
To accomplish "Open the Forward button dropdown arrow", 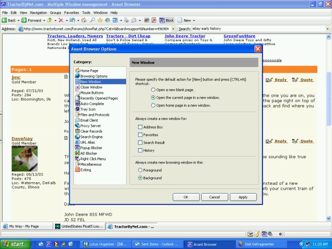I will 44,20.
